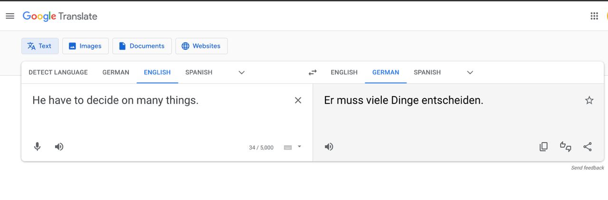Expand more source languages list

tap(241, 73)
